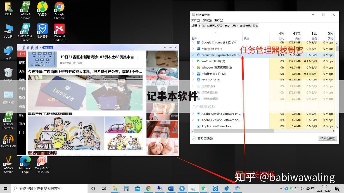
Task: Launch XMind 8 Update 9 shortcut
Action: 59,32
